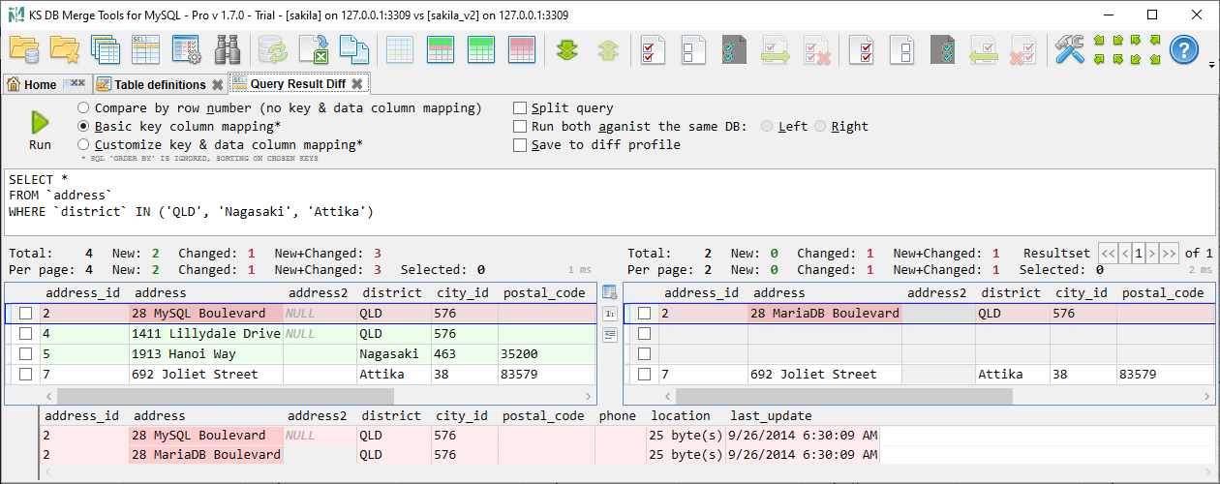Click the binoculars find icon
The width and height of the screenshot is (1220, 484).
[228, 49]
